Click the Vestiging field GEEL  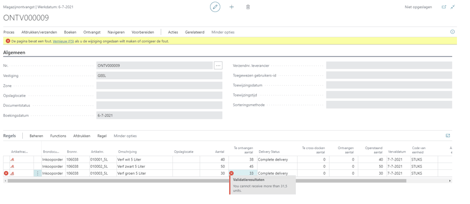(159, 75)
